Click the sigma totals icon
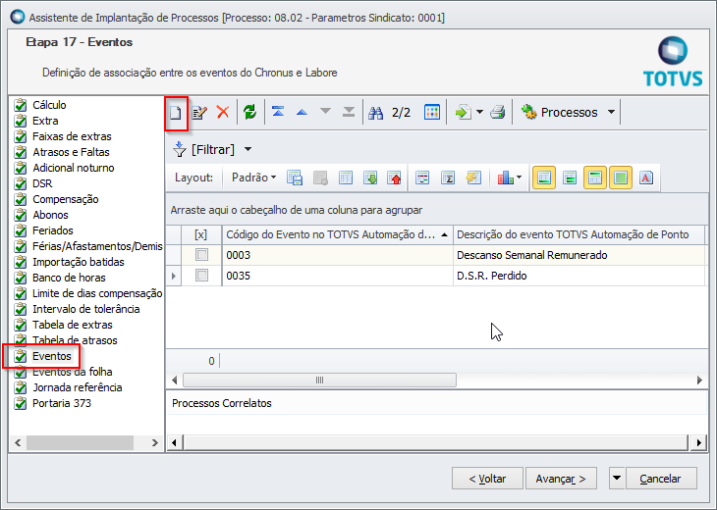717x510 pixels. point(448,178)
